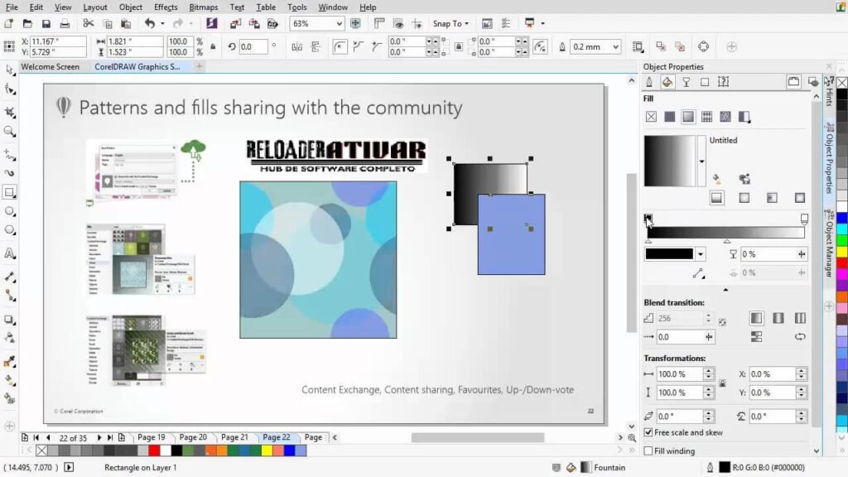Image resolution: width=848 pixels, height=477 pixels.
Task: Go to Page 19 tab
Action: pos(152,437)
